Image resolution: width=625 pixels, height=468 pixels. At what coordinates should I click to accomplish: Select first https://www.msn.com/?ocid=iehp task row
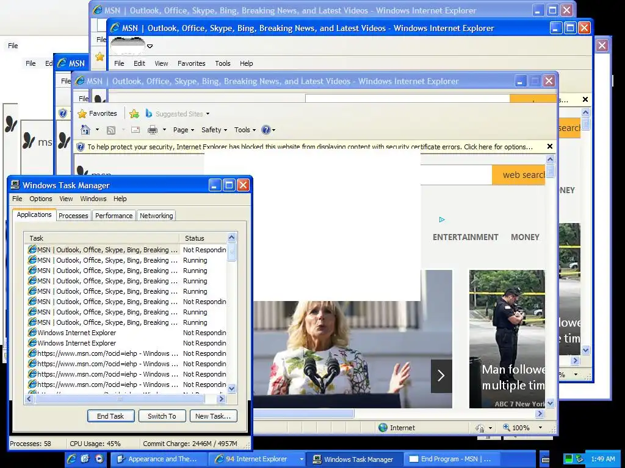127,353
